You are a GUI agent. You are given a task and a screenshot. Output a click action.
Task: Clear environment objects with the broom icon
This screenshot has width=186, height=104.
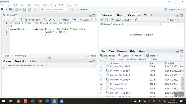point(136,20)
